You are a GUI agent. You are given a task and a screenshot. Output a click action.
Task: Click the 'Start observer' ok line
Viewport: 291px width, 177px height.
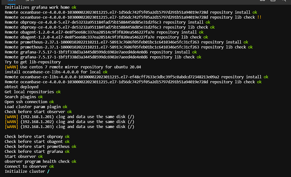[x=24, y=157]
